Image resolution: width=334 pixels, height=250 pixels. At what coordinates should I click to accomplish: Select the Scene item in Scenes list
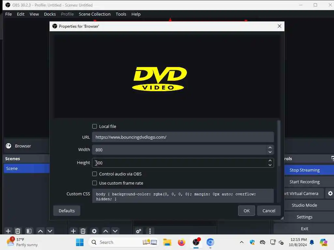pos(27,168)
